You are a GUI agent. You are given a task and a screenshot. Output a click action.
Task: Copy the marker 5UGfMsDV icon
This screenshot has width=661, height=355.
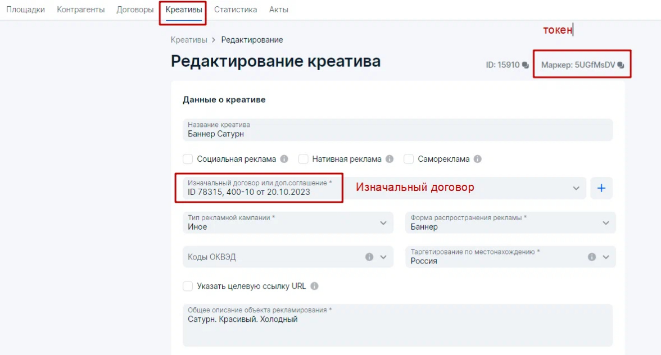621,65
